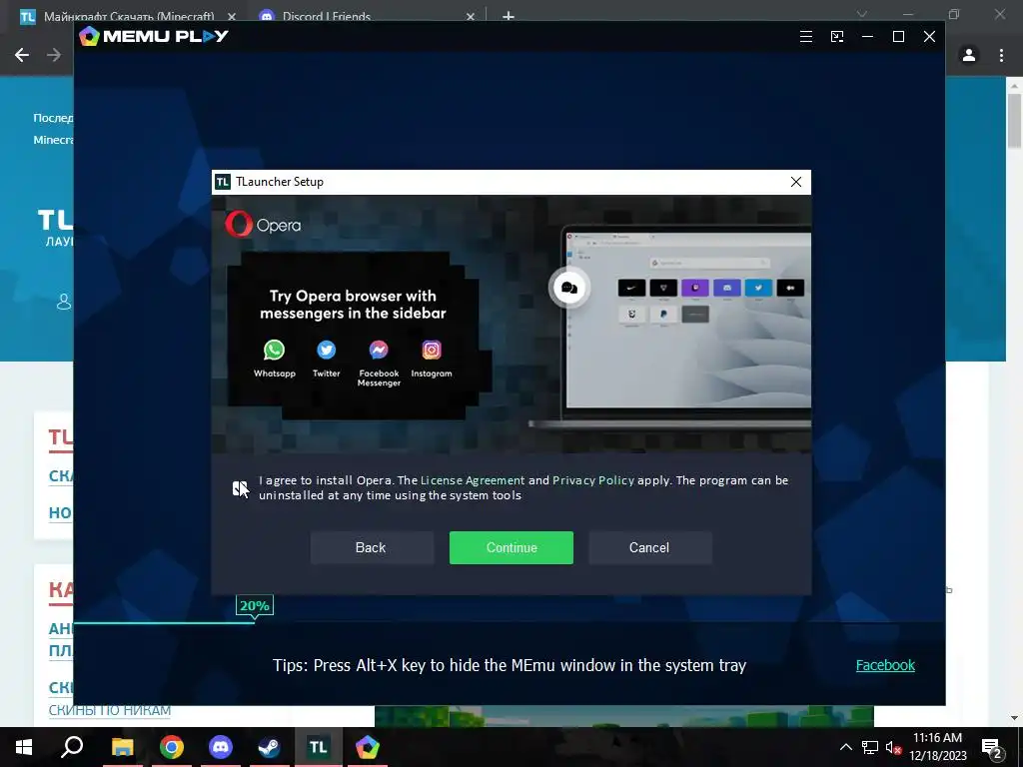Click the Back button in TLauncher Setup

(371, 548)
